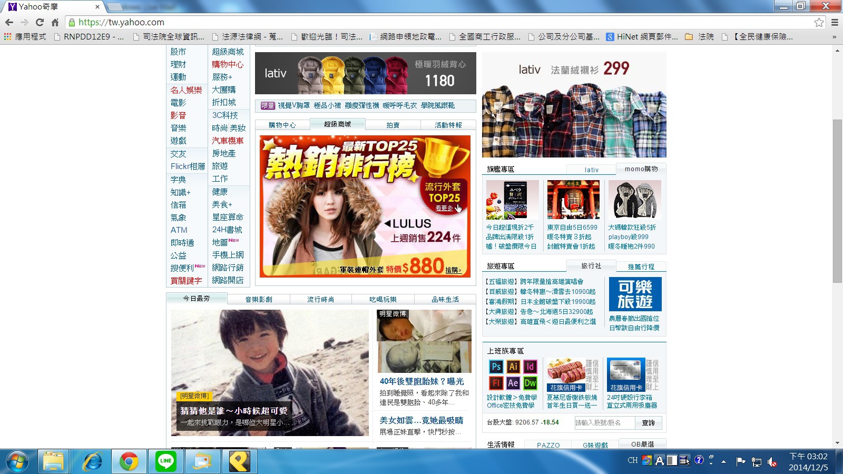843x474 pixels.
Task: Open the 汽車機車 sidebar link
Action: pyautogui.click(x=228, y=141)
